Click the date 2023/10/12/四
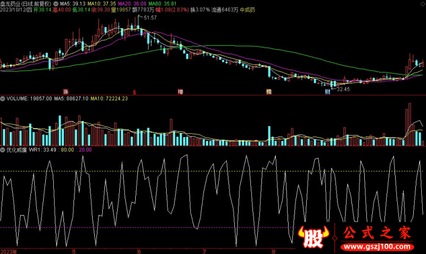 (16, 10)
